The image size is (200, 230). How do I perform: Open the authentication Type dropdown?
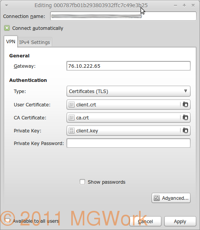click(x=128, y=91)
